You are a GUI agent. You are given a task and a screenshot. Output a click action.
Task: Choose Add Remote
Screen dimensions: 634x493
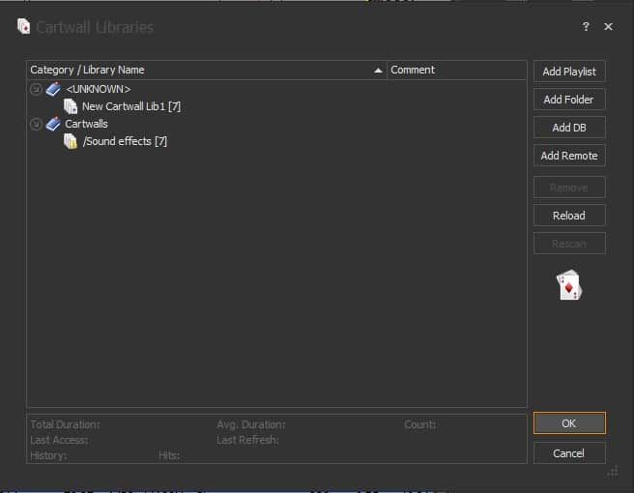point(569,156)
